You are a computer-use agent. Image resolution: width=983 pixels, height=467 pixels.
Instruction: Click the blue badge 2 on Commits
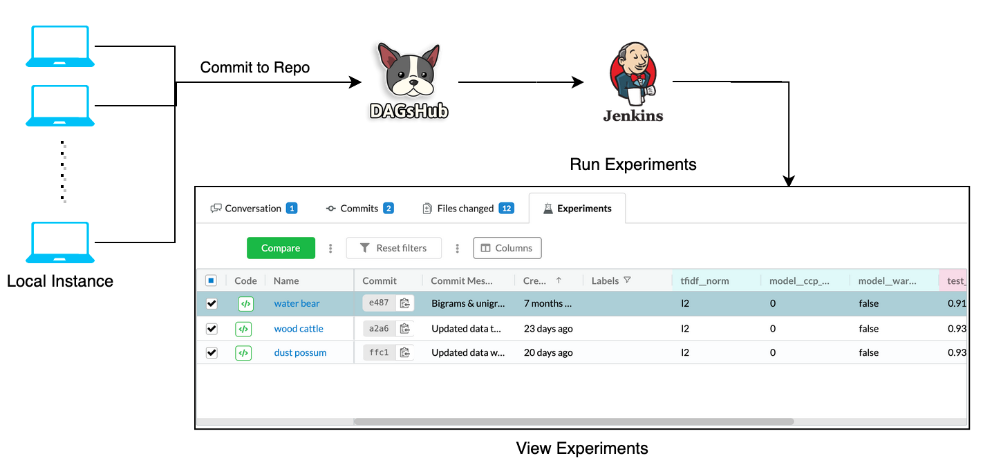tap(388, 208)
